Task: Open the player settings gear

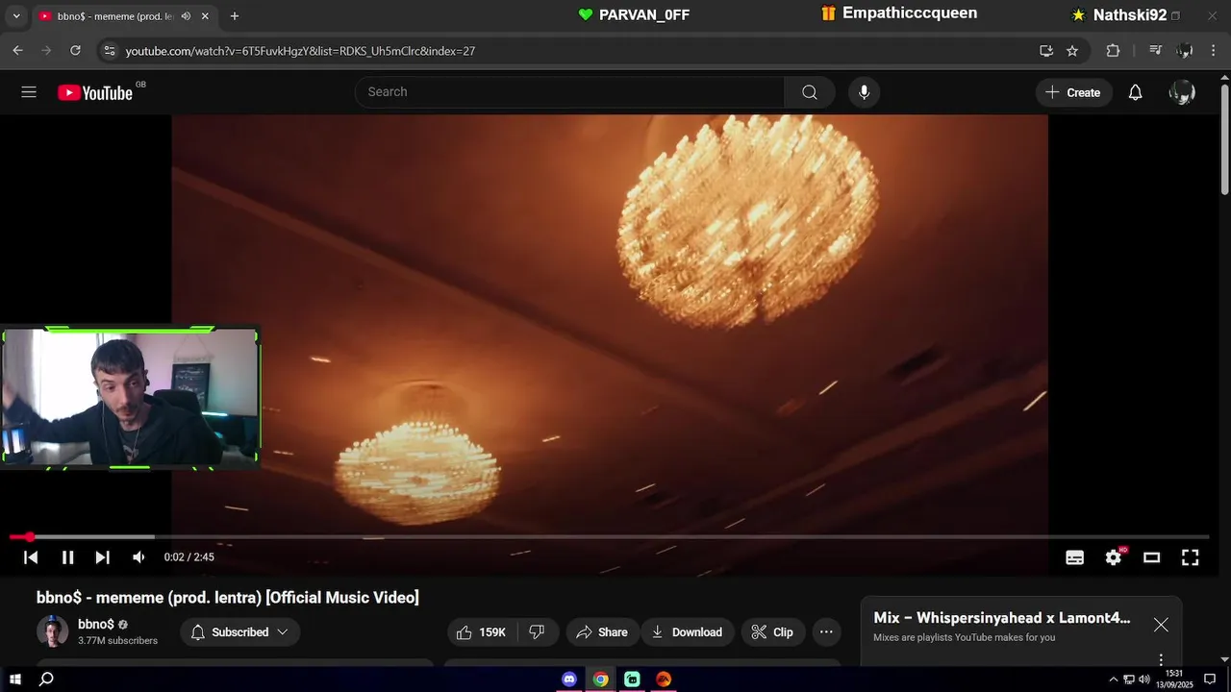Action: pyautogui.click(x=1114, y=557)
